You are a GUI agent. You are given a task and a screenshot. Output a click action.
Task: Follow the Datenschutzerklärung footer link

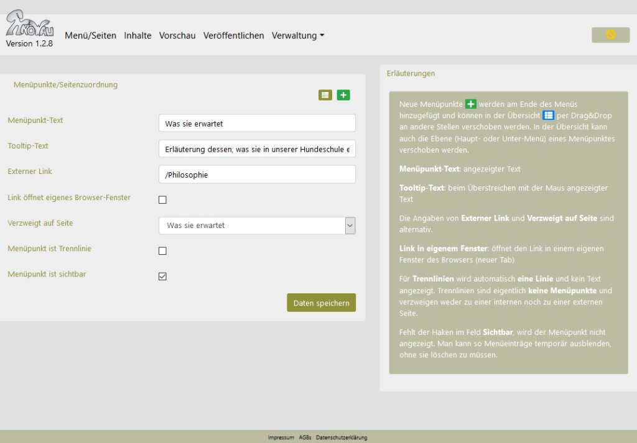[x=342, y=437]
